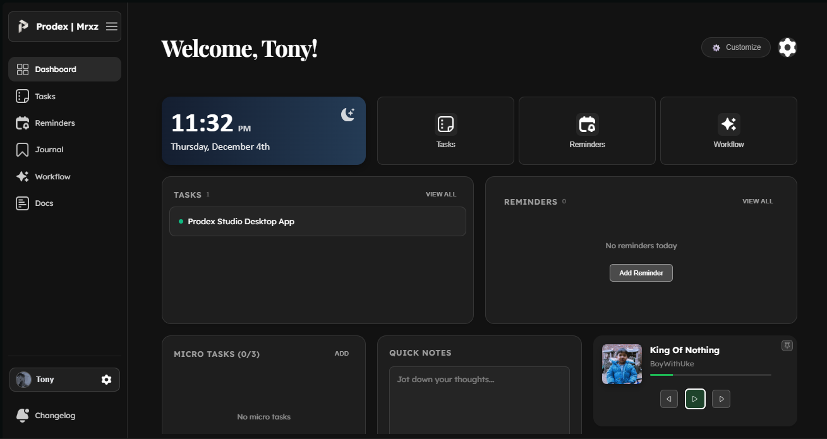
Task: Click the Changelog bell icon
Action: tap(21, 415)
